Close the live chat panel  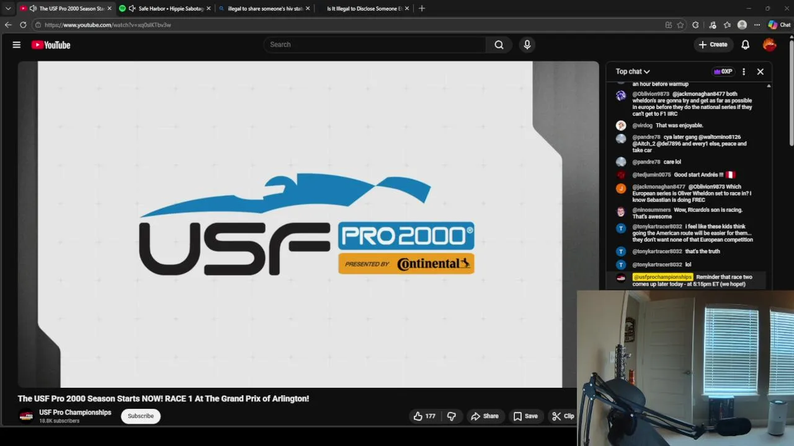coord(761,72)
